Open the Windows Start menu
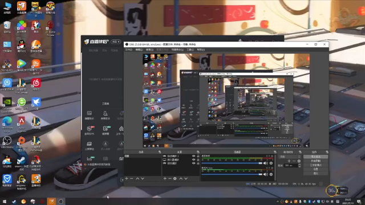 tap(5, 202)
